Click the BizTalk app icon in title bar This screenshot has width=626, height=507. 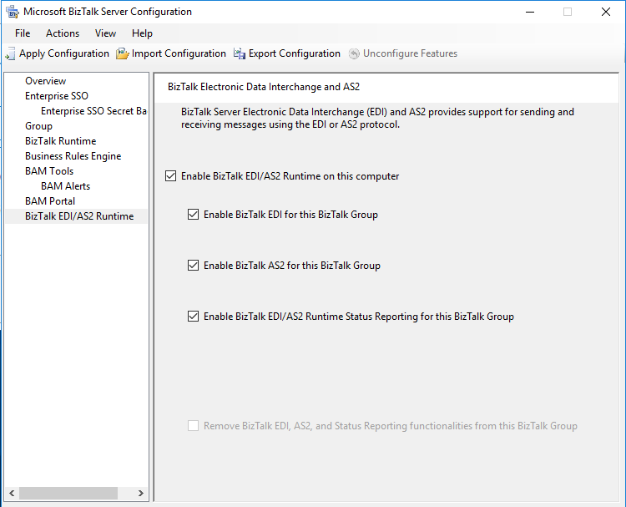point(13,12)
